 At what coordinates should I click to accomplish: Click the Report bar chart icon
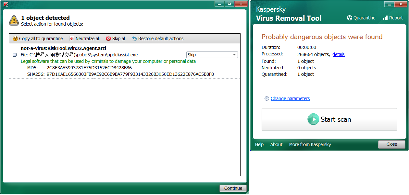pyautogui.click(x=385, y=18)
